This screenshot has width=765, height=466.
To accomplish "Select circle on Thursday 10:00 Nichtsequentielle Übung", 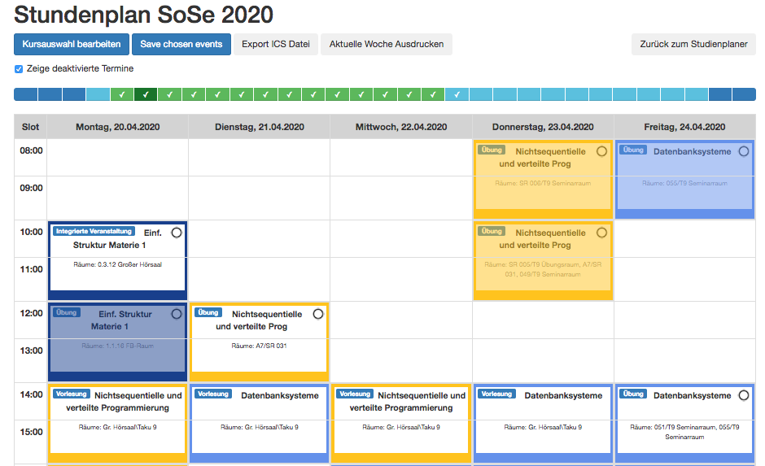I will (602, 233).
